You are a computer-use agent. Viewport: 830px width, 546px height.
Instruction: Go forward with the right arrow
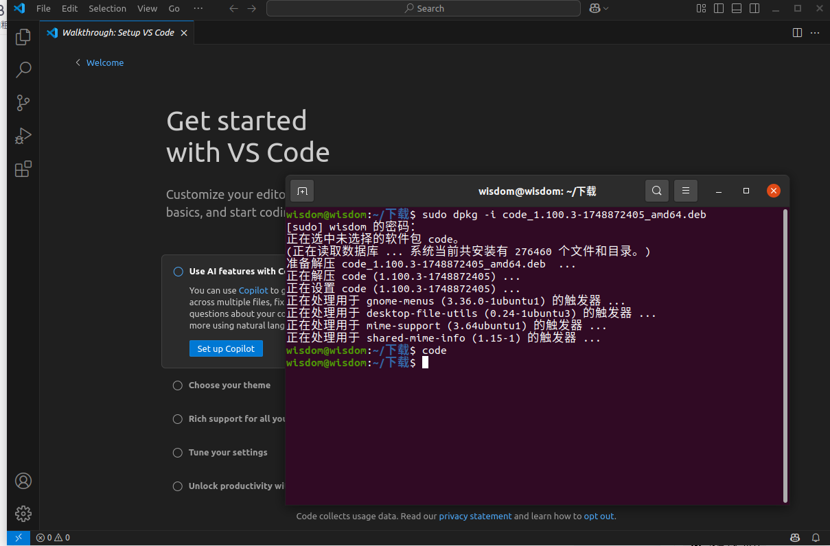click(x=251, y=8)
